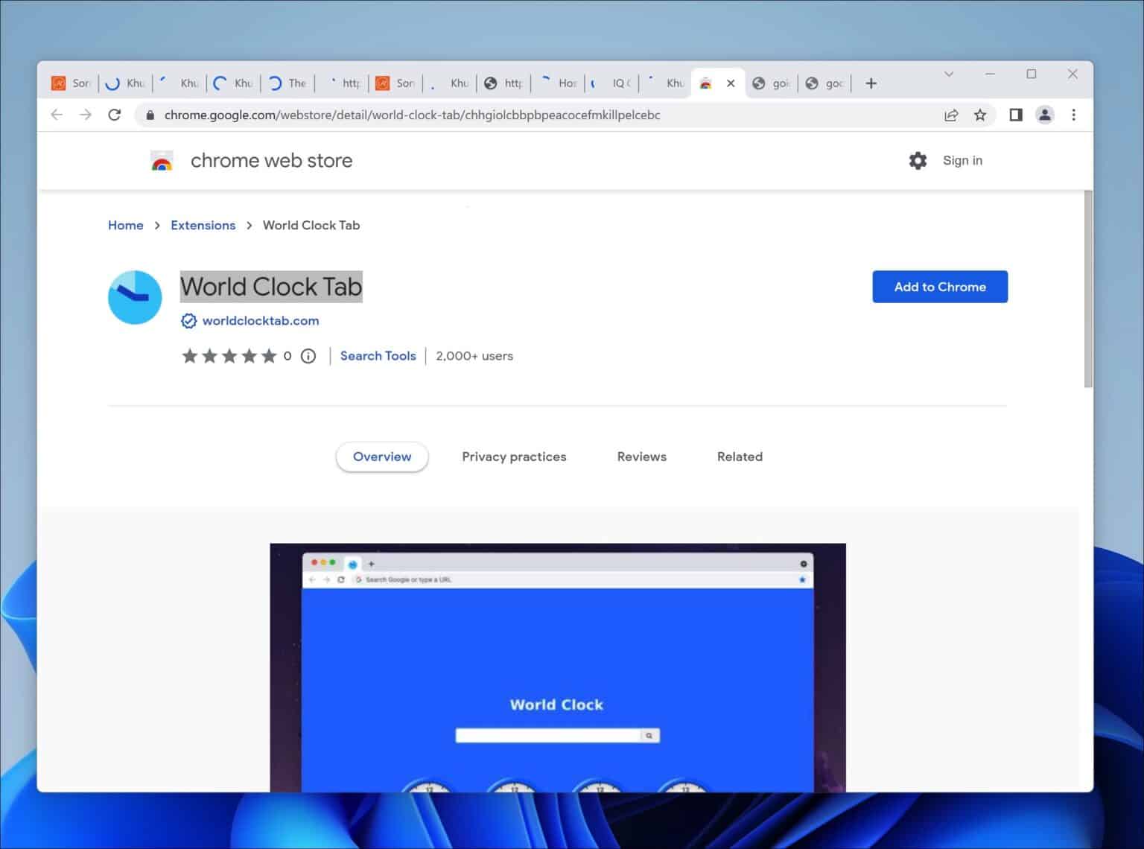Select the Privacy practices tab

pyautogui.click(x=514, y=457)
